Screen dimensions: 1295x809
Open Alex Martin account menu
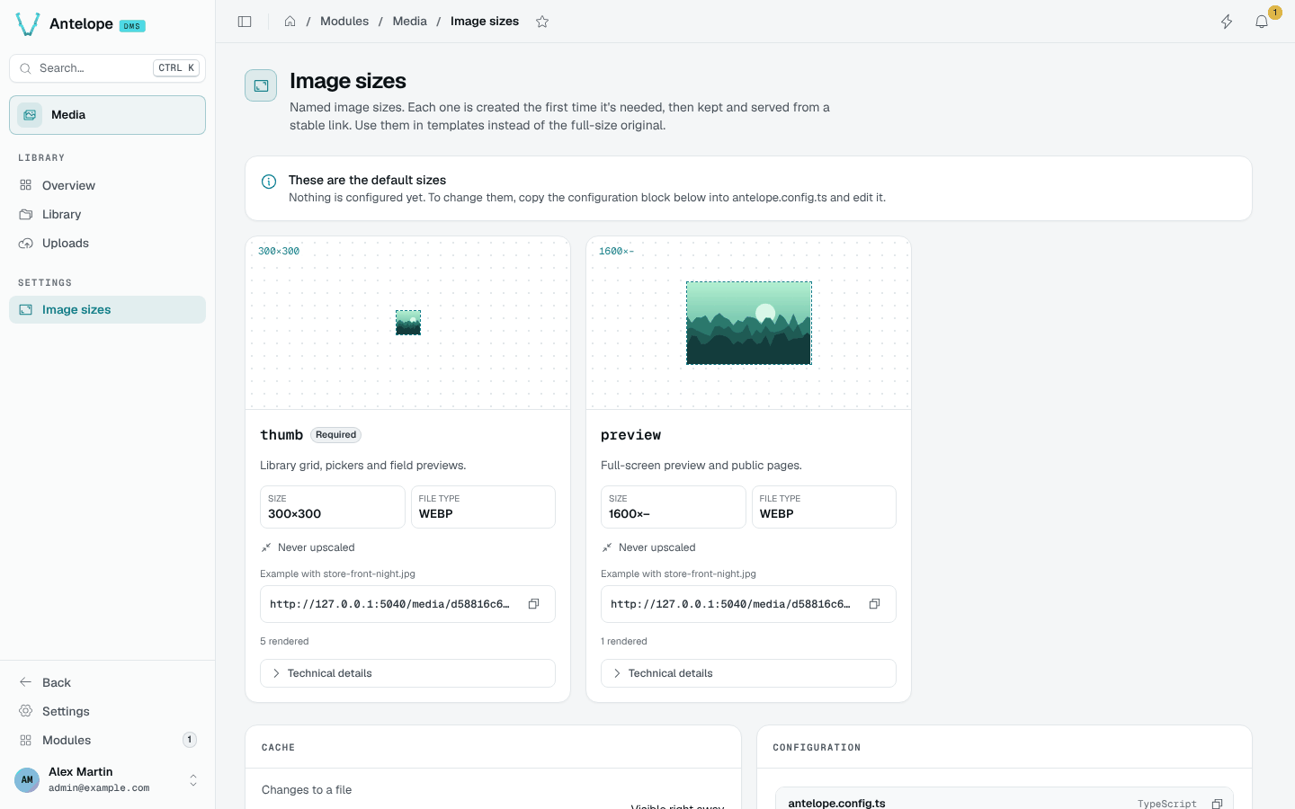107,779
